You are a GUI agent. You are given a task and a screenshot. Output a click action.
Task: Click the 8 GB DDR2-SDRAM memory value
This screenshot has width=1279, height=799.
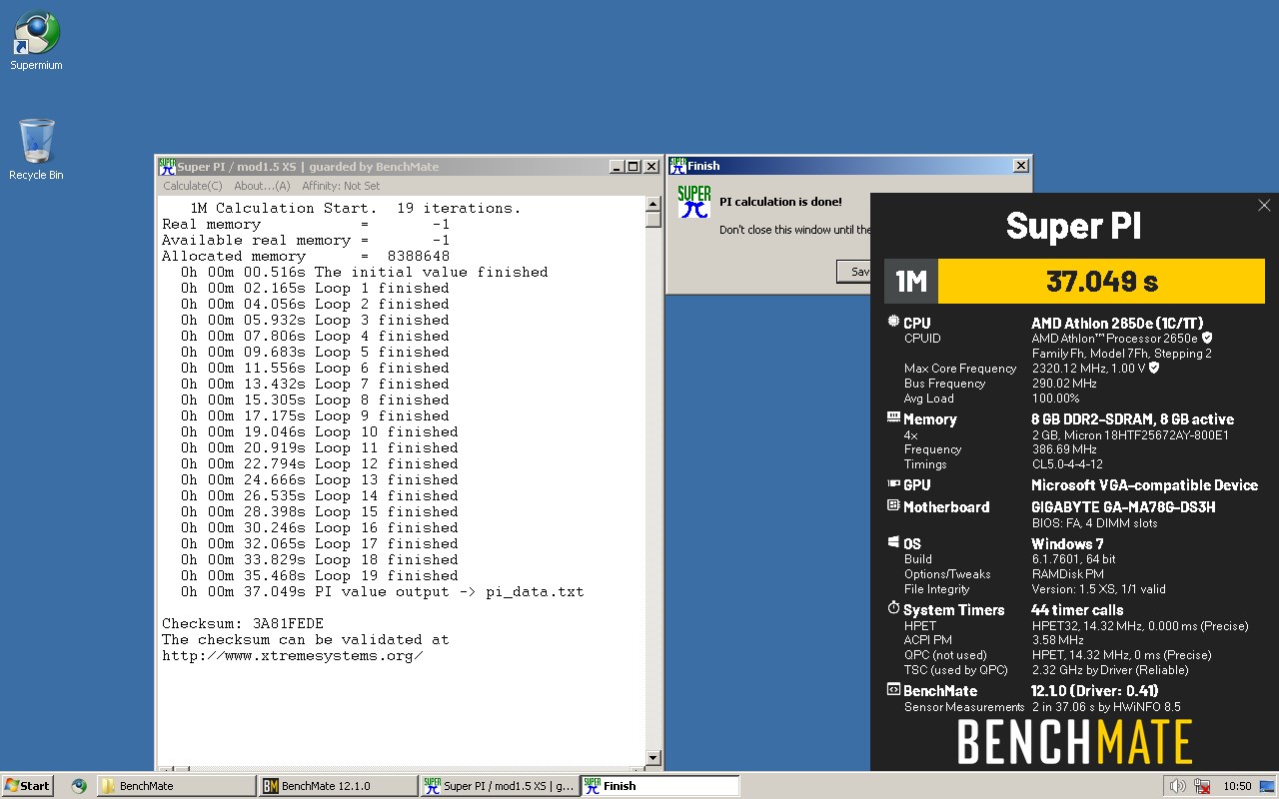click(1132, 418)
